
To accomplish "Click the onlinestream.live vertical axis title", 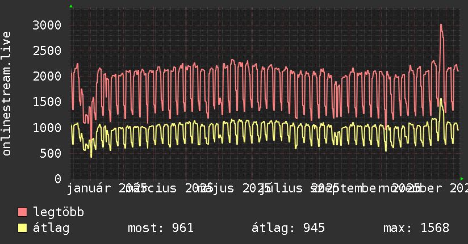I will pyautogui.click(x=6, y=94).
